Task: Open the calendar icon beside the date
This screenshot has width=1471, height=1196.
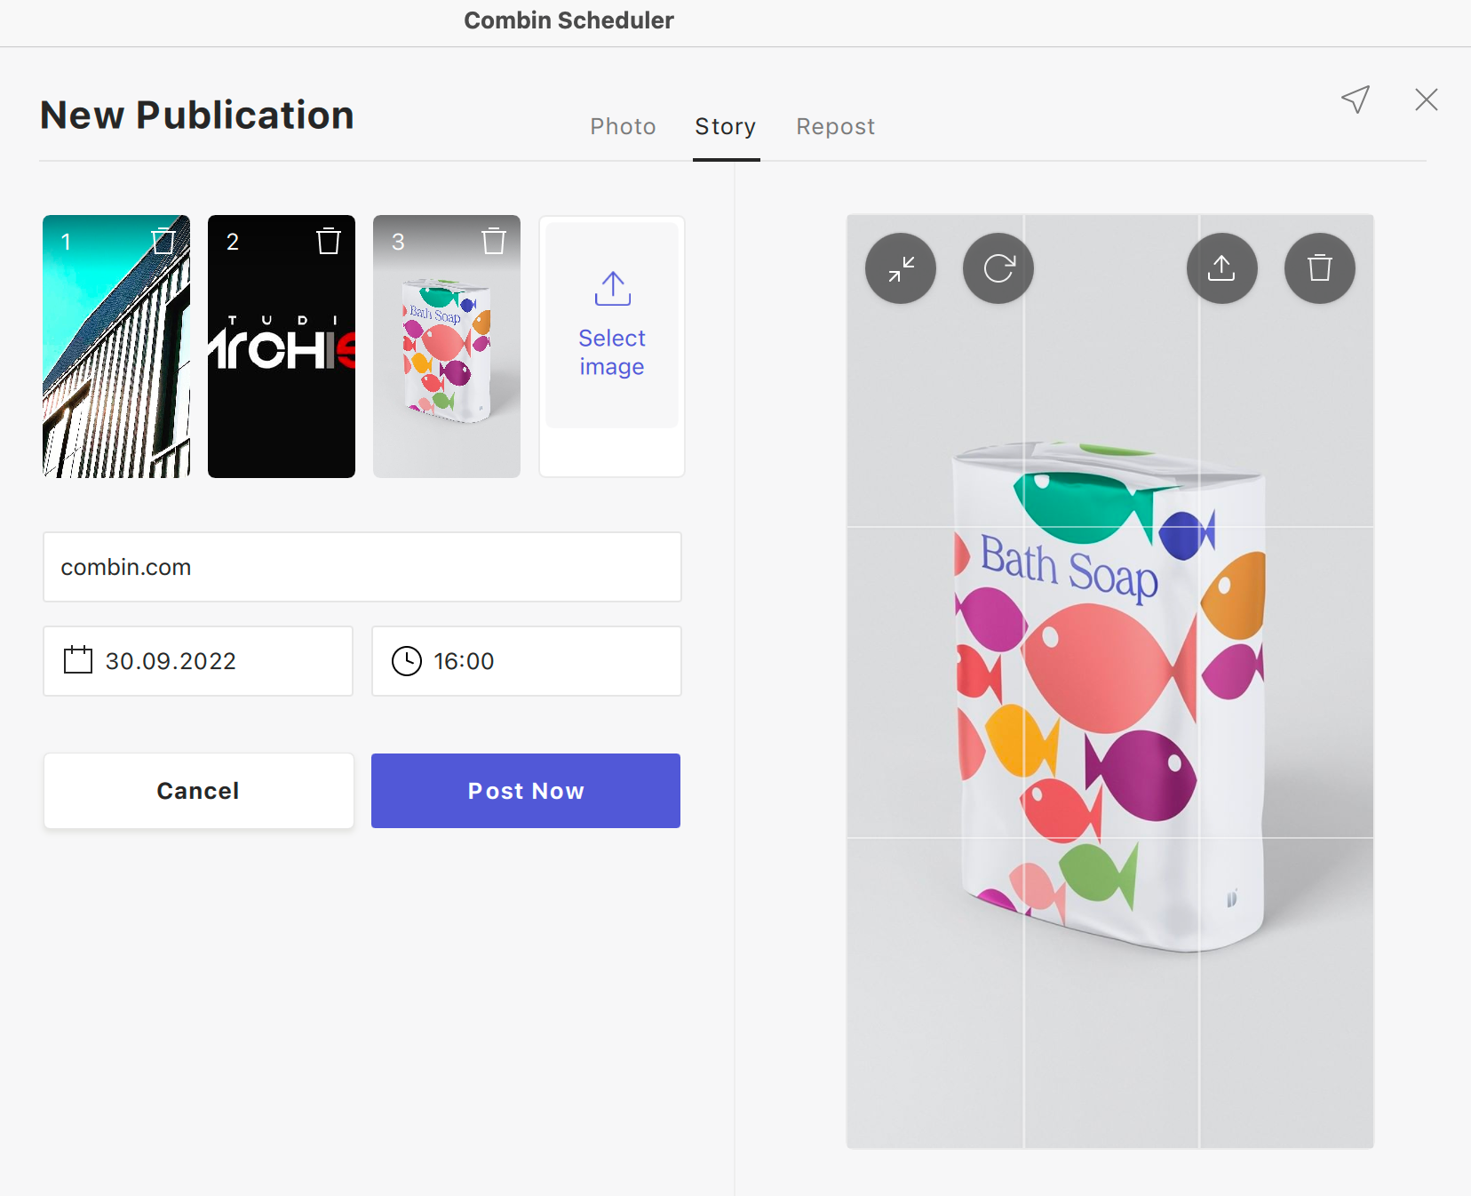Action: (x=77, y=660)
